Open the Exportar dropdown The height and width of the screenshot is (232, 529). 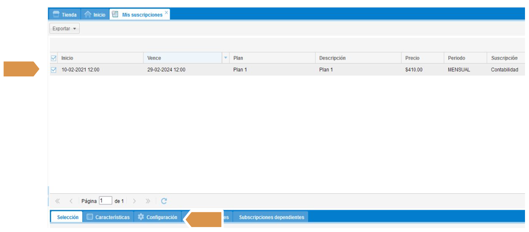(x=64, y=28)
